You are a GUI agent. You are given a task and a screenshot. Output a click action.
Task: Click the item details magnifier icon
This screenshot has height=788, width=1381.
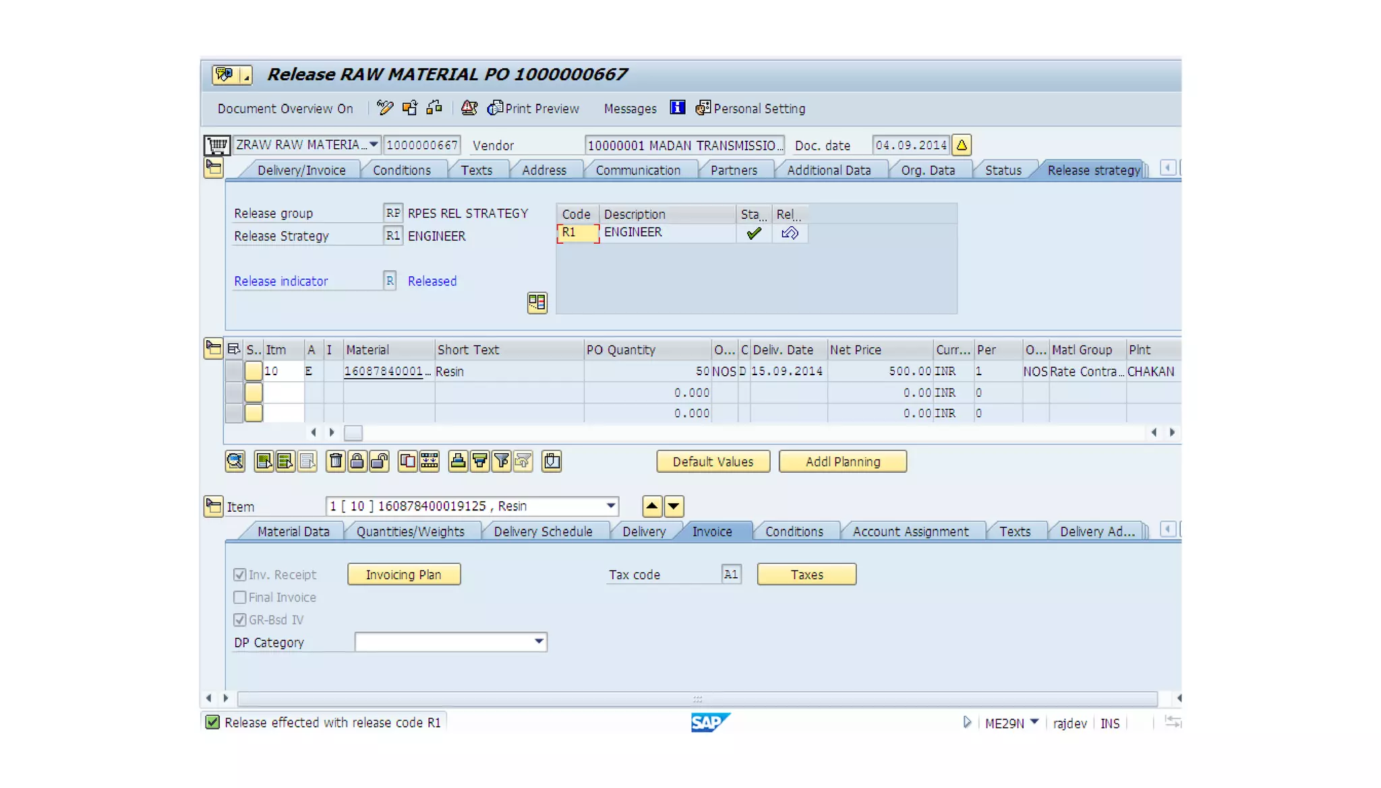click(x=235, y=461)
